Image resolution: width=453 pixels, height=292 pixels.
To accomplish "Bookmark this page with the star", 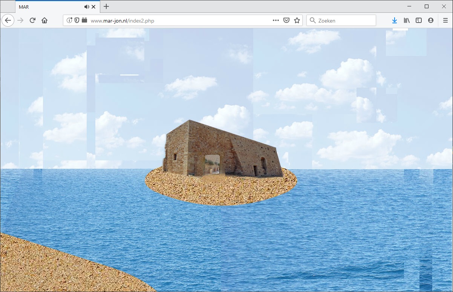I will pyautogui.click(x=297, y=20).
